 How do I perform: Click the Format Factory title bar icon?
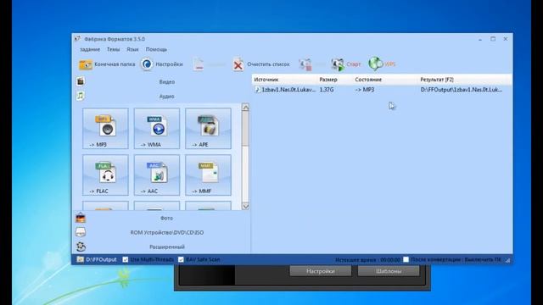[77, 39]
